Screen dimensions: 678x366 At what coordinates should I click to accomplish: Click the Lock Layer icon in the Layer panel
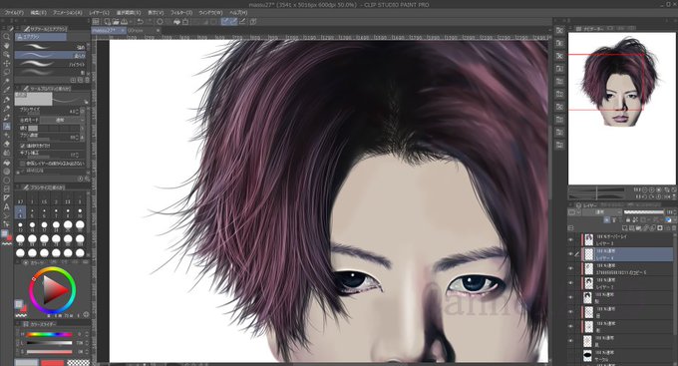[628, 219]
